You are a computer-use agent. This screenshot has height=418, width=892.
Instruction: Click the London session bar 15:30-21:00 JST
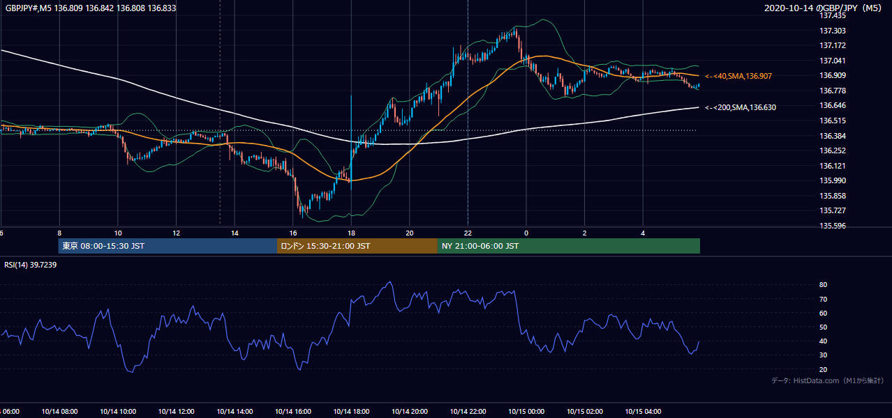point(357,246)
